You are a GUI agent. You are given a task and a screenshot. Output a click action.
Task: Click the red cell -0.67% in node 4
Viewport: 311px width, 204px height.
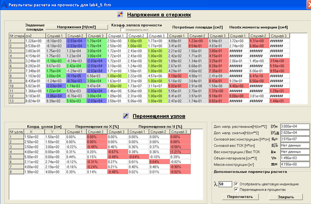coord(118,152)
